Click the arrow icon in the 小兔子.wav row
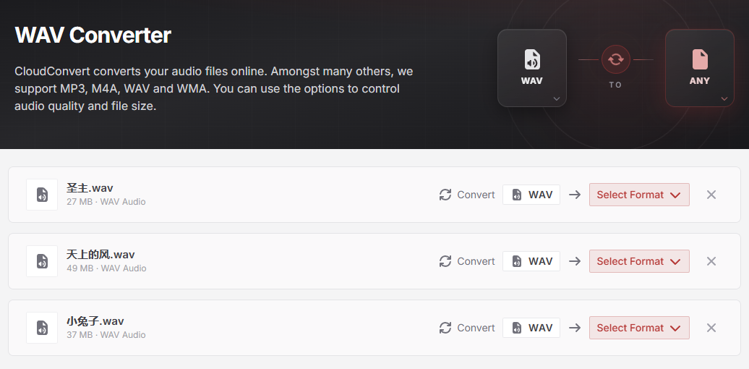The width and height of the screenshot is (749, 369). tap(575, 328)
